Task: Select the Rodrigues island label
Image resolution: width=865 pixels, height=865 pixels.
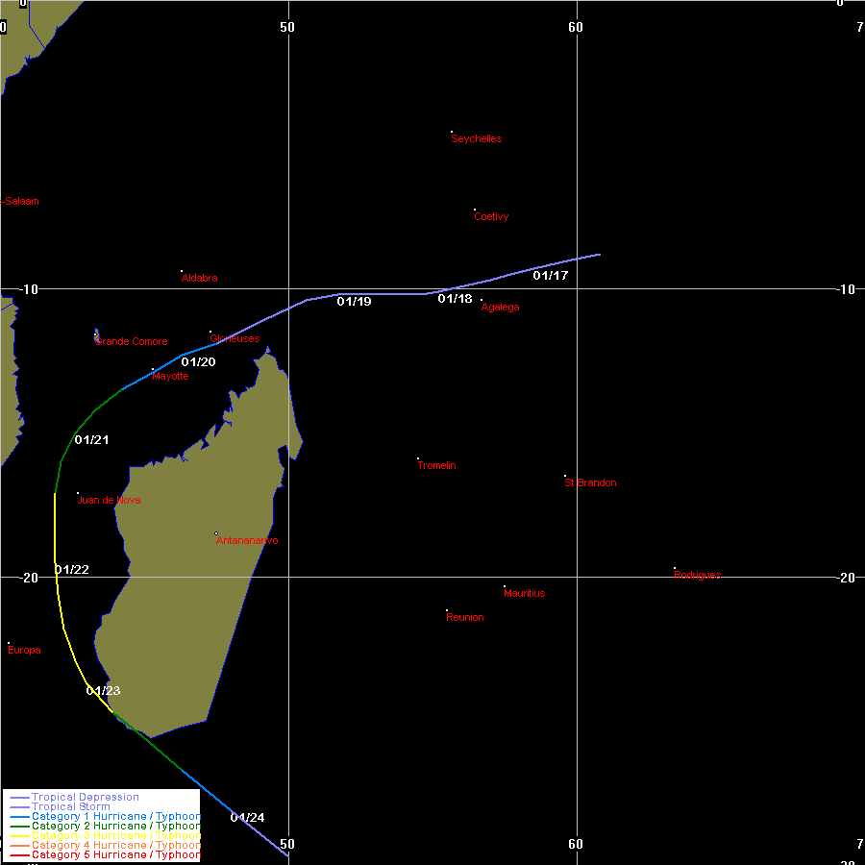Action: pyautogui.click(x=697, y=575)
